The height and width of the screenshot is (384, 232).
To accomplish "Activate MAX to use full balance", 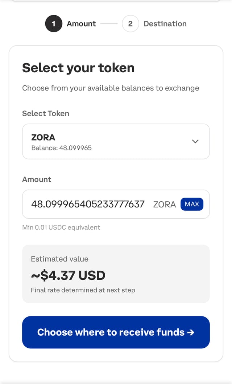I will click(x=192, y=204).
